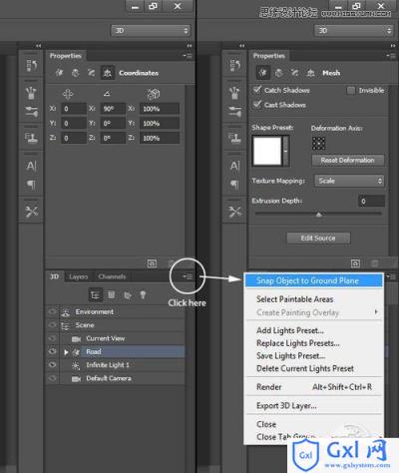
Task: Open Texture Mapping Scale dropdown
Action: coord(349,181)
